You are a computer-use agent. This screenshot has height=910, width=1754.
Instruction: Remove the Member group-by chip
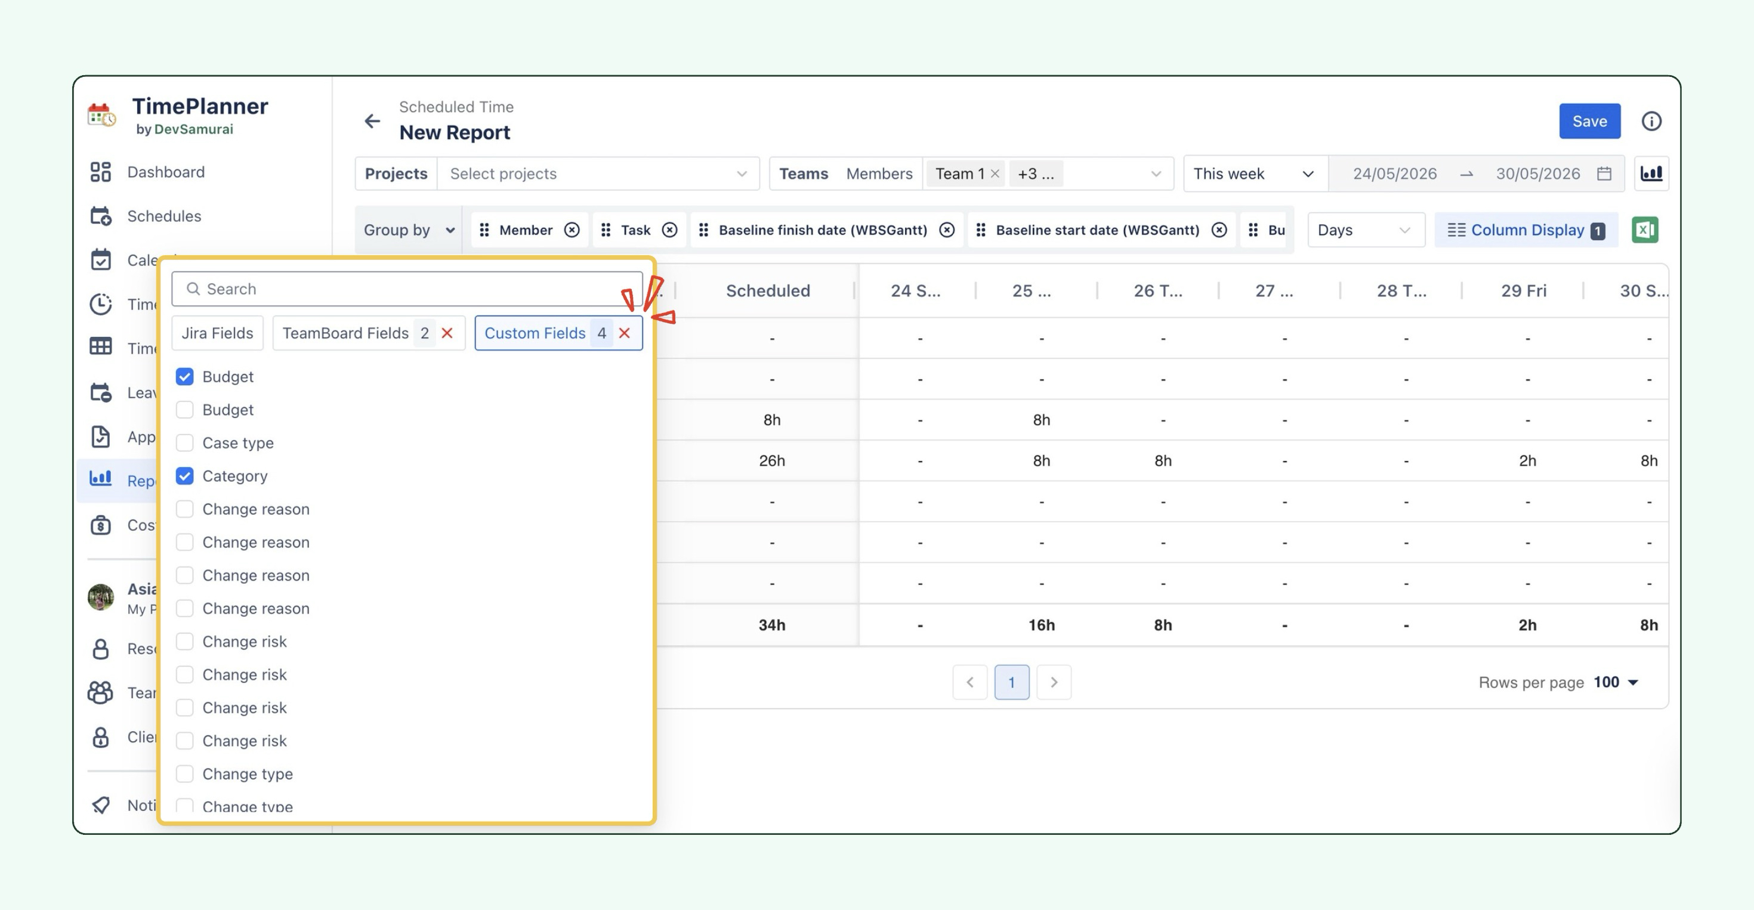coord(572,230)
